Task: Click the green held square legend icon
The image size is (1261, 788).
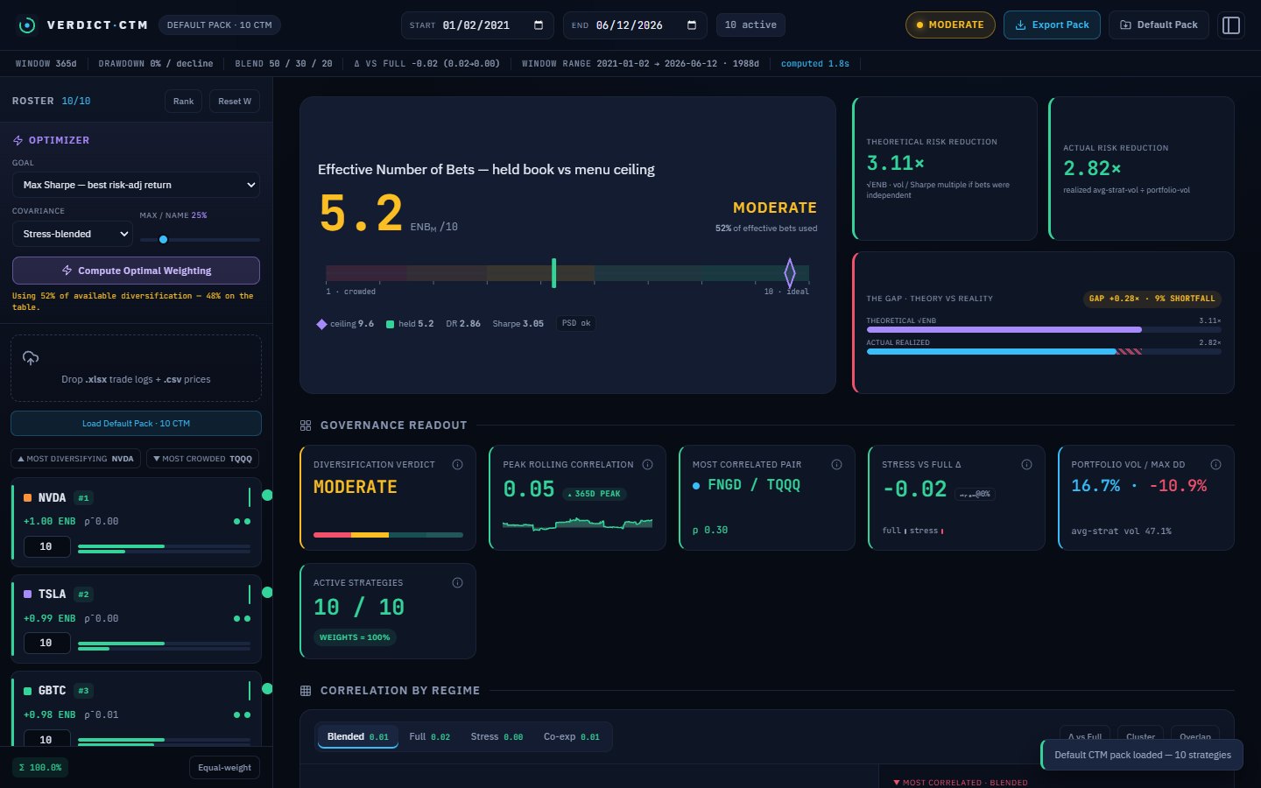Action: tap(390, 324)
